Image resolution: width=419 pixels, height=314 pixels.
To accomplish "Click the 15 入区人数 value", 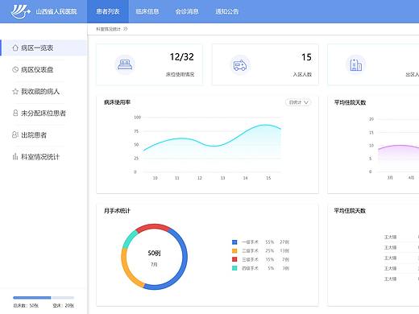I will tap(306, 57).
